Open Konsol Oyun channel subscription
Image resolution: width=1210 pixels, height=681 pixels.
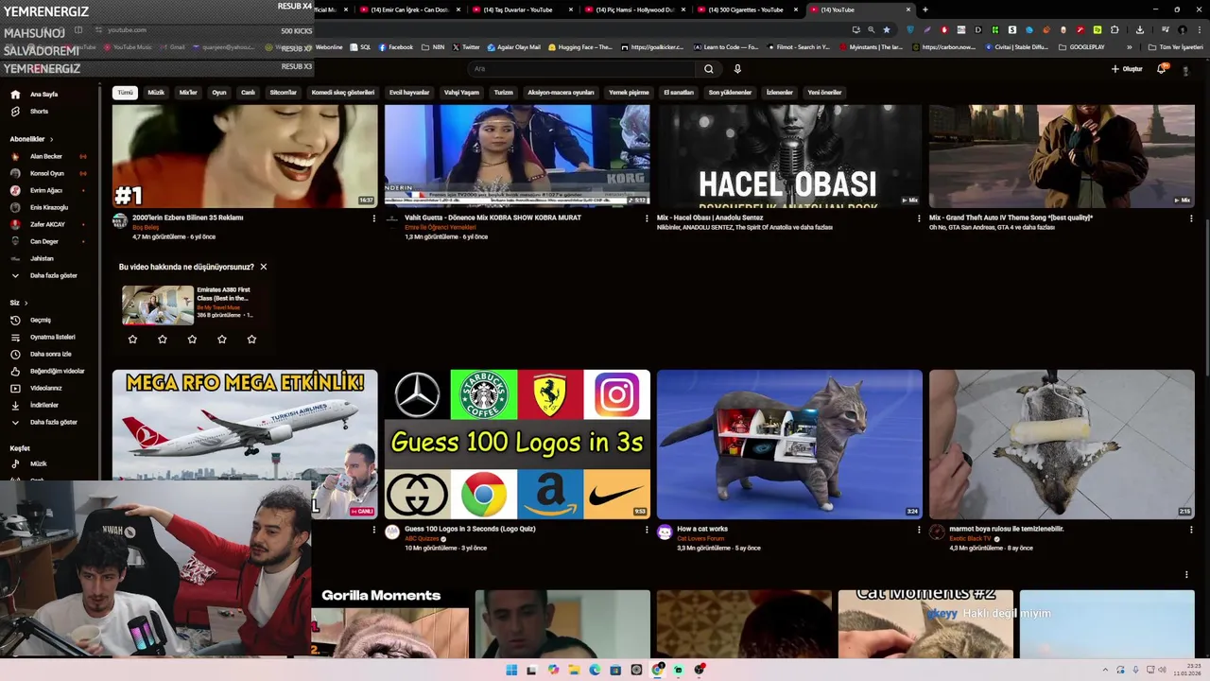[x=46, y=173]
